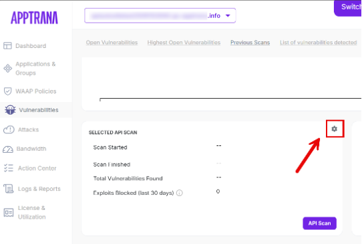Click the Exploits Blocked info icon

coord(180,193)
